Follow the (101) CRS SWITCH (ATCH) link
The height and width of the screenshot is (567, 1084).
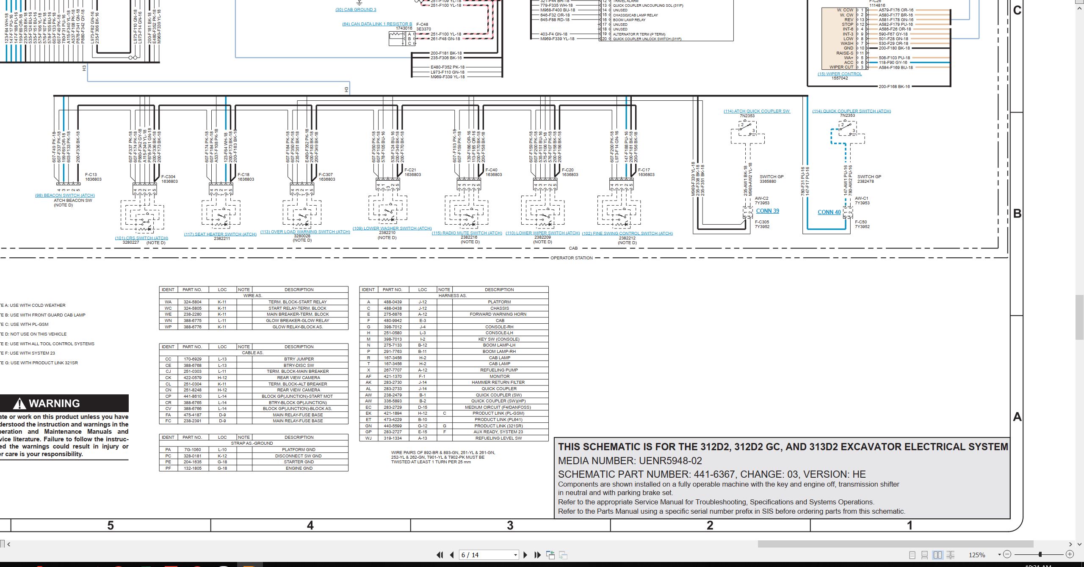141,238
